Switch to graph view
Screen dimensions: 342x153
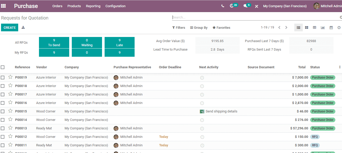[x=323, y=27]
